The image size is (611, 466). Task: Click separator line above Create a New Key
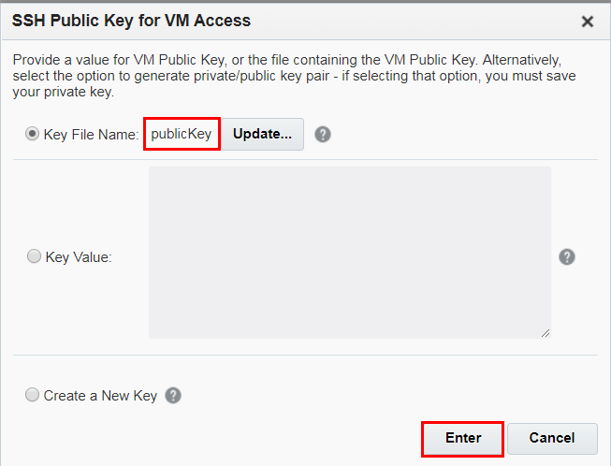pos(305,356)
